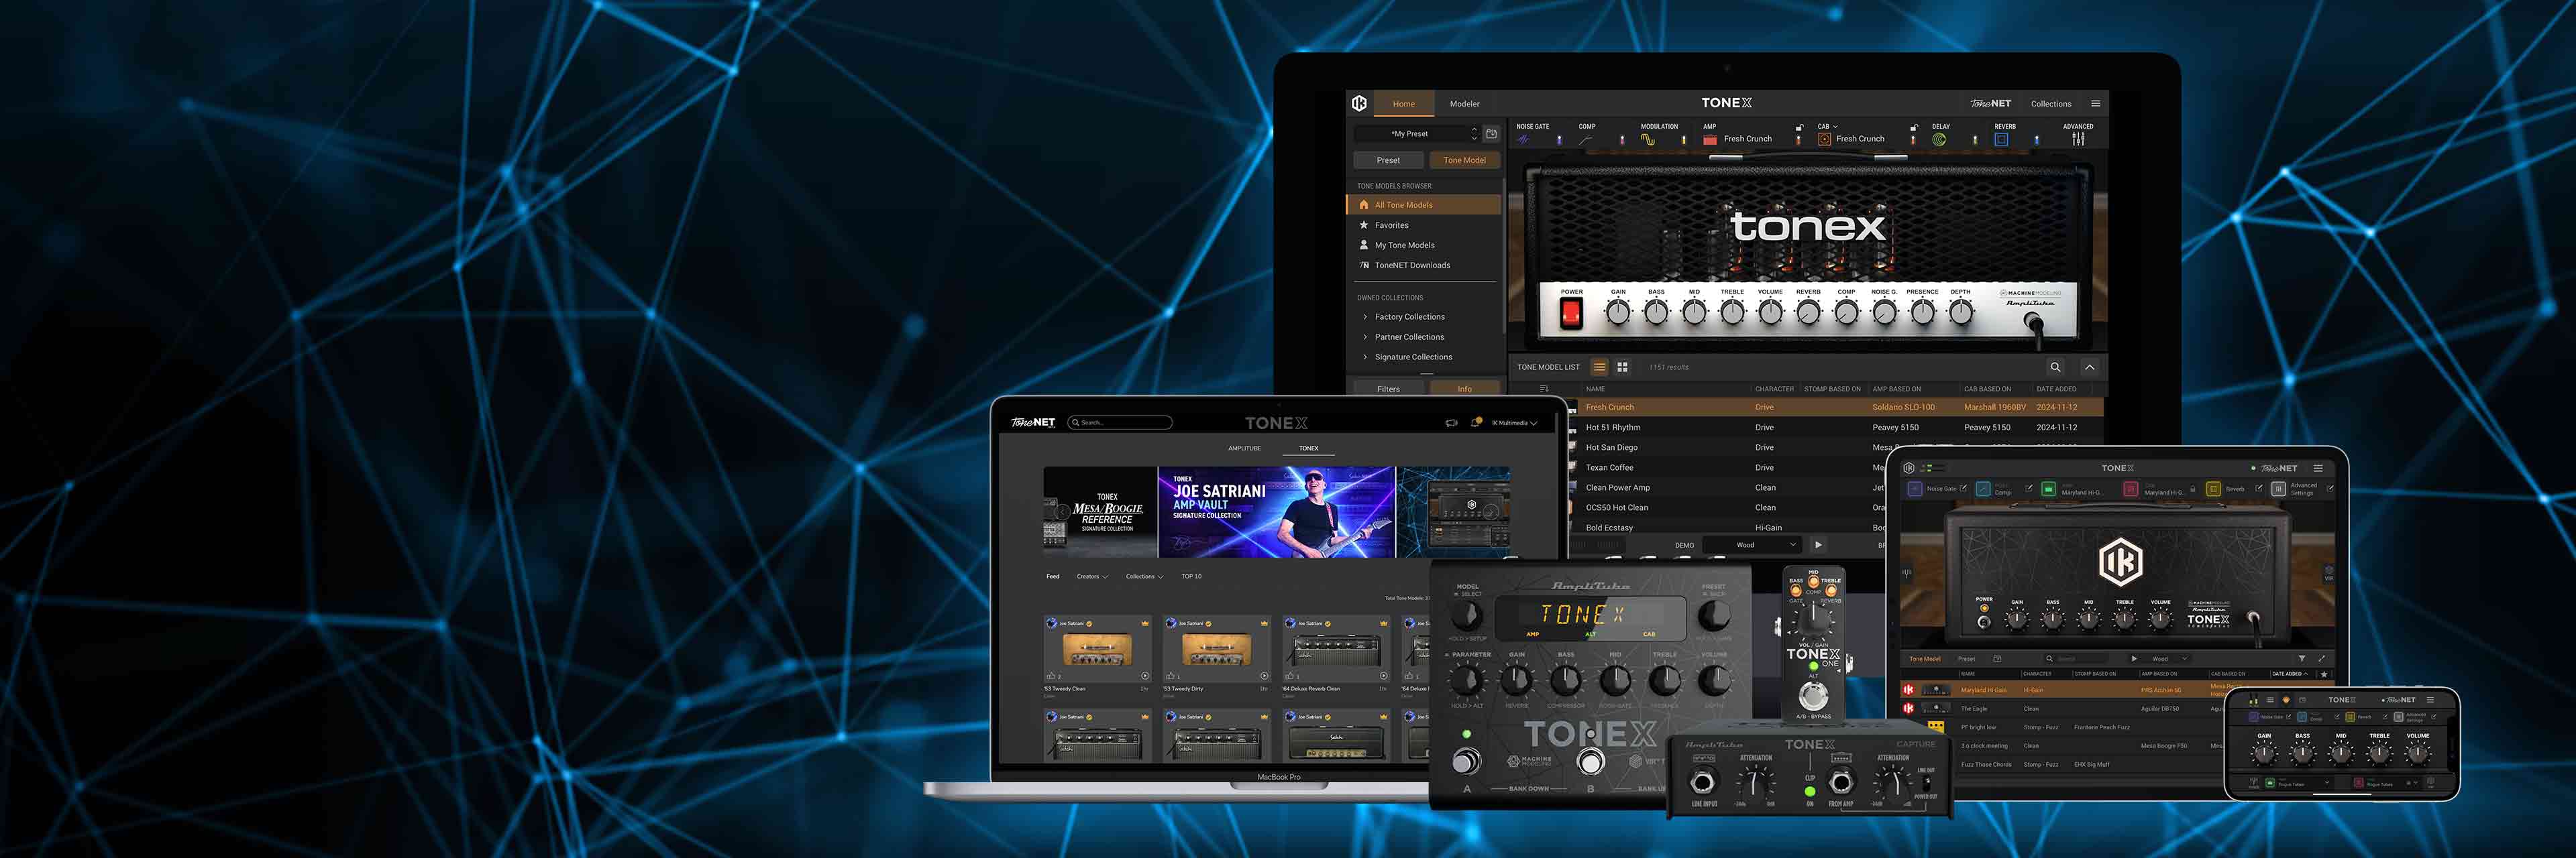Open the hamburger menu in TONEX desktop window

2095,103
